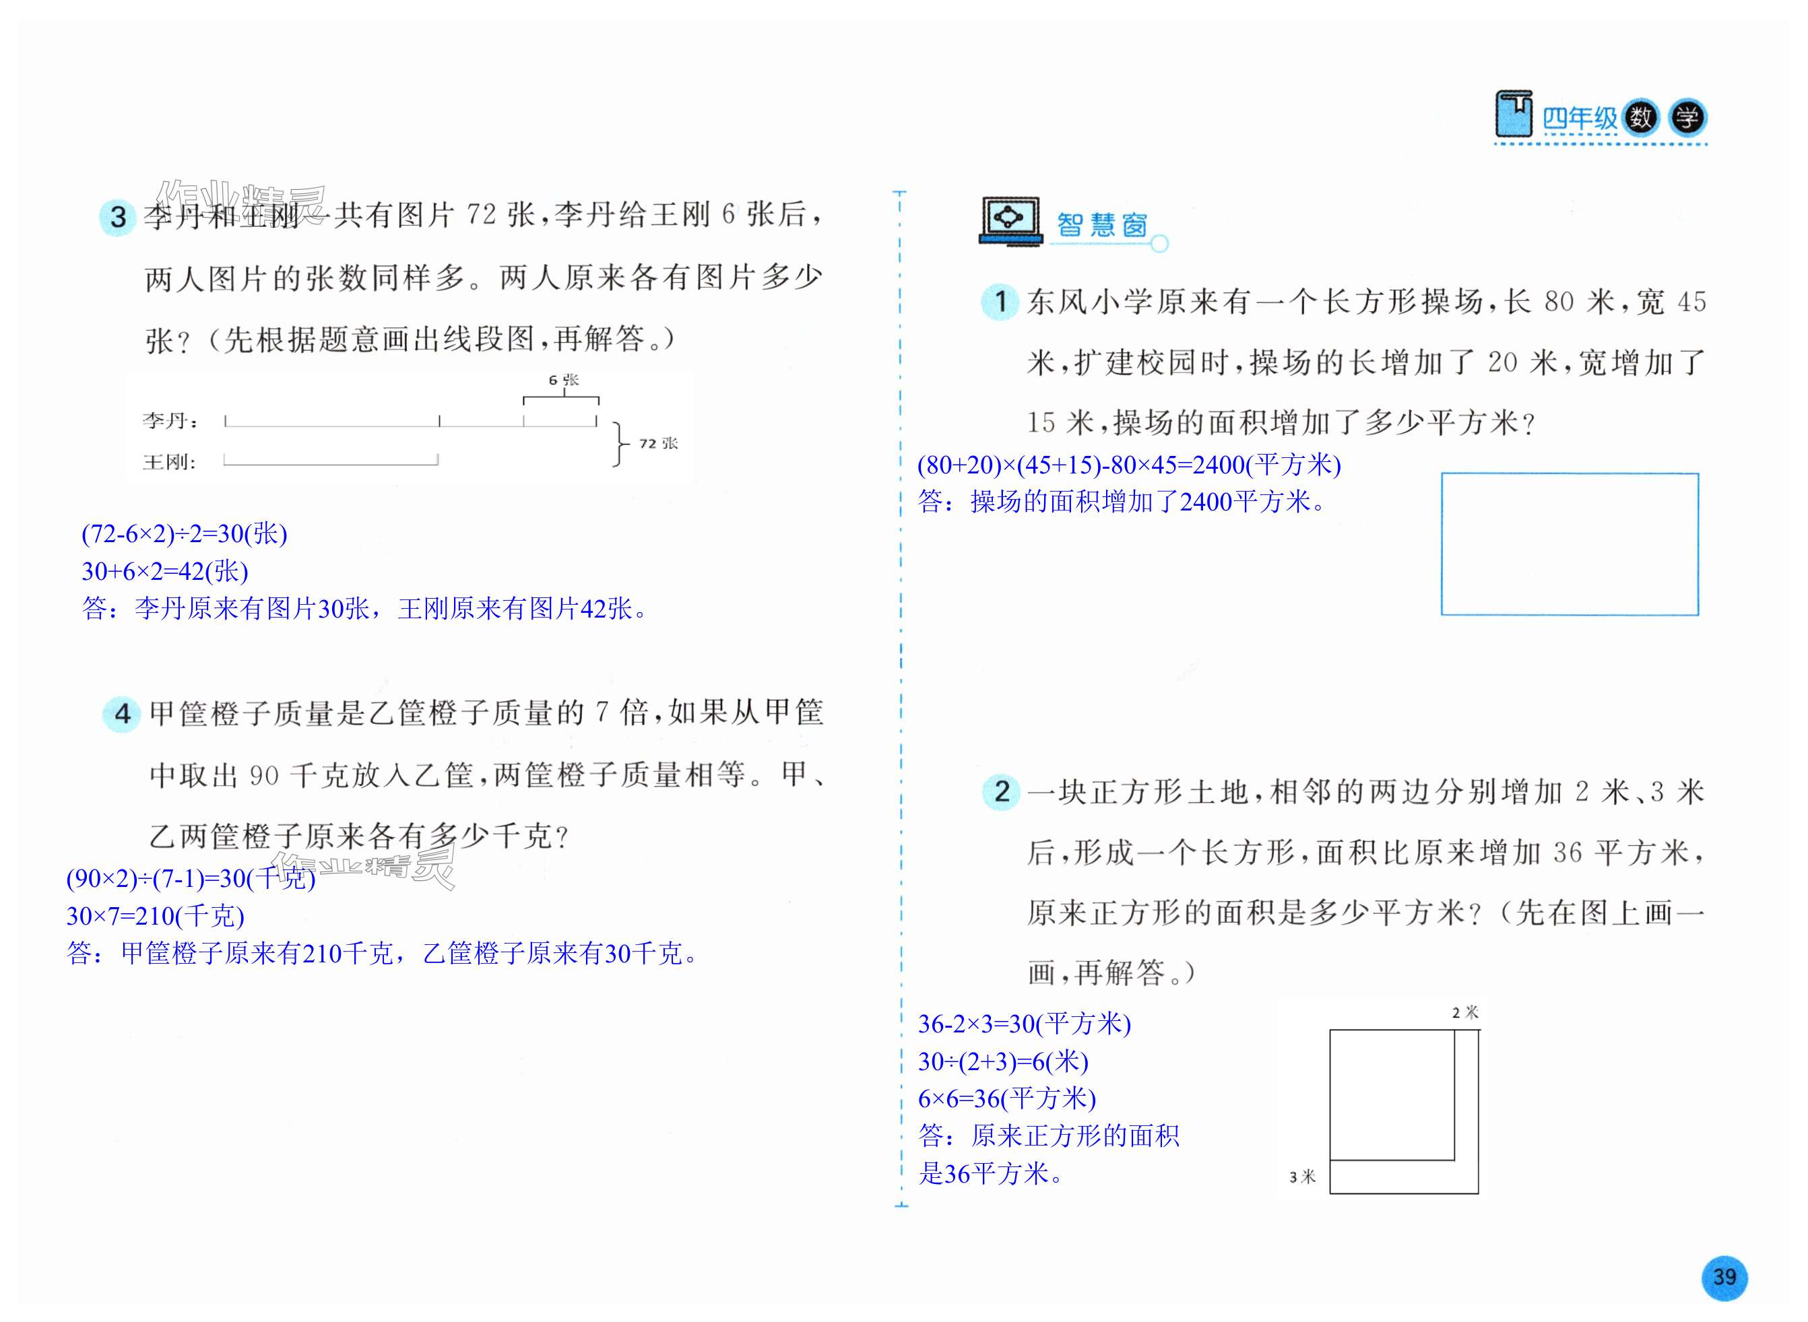
Task: Click the 四年级 header text
Action: click(x=1580, y=119)
